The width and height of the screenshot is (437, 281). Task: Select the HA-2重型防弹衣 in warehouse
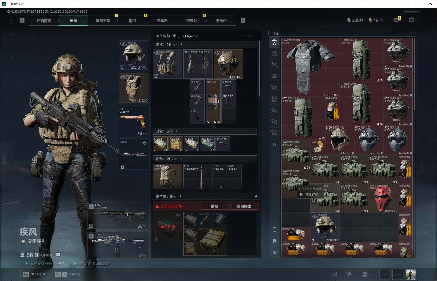(x=311, y=67)
